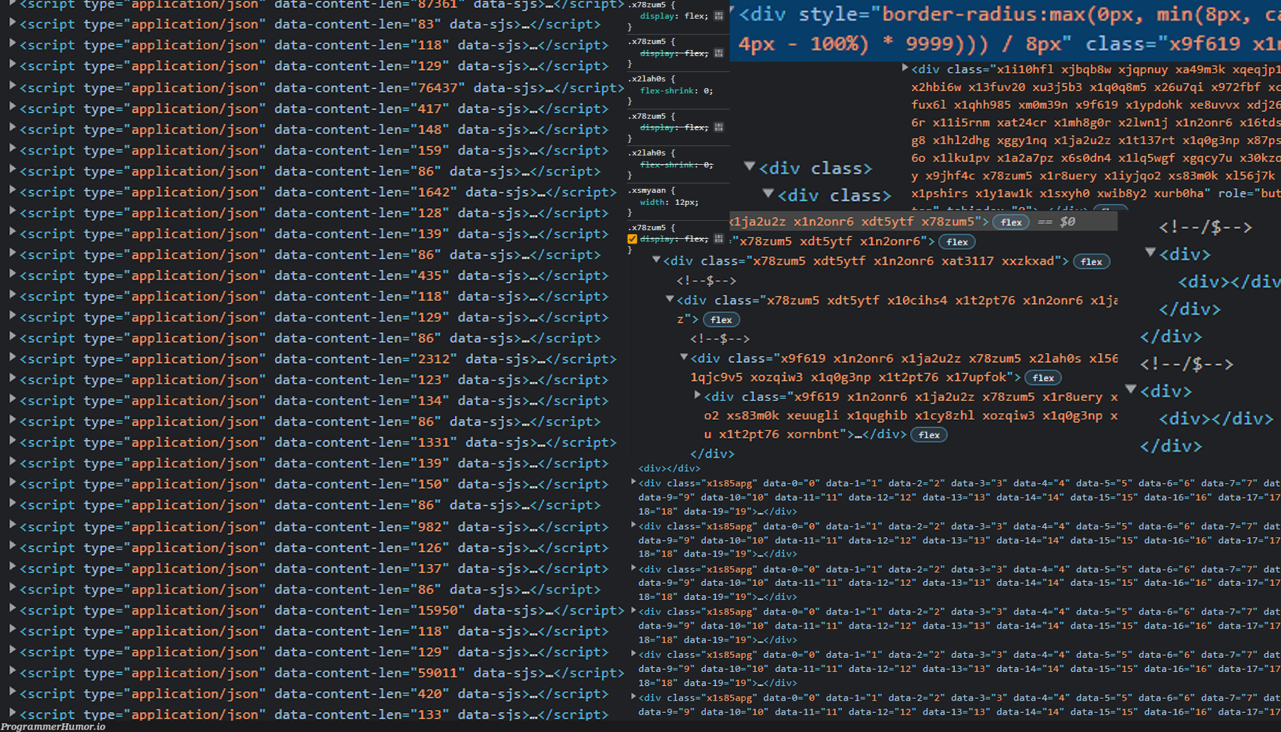Select script row with data-content-len 134

pyautogui.click(x=314, y=400)
